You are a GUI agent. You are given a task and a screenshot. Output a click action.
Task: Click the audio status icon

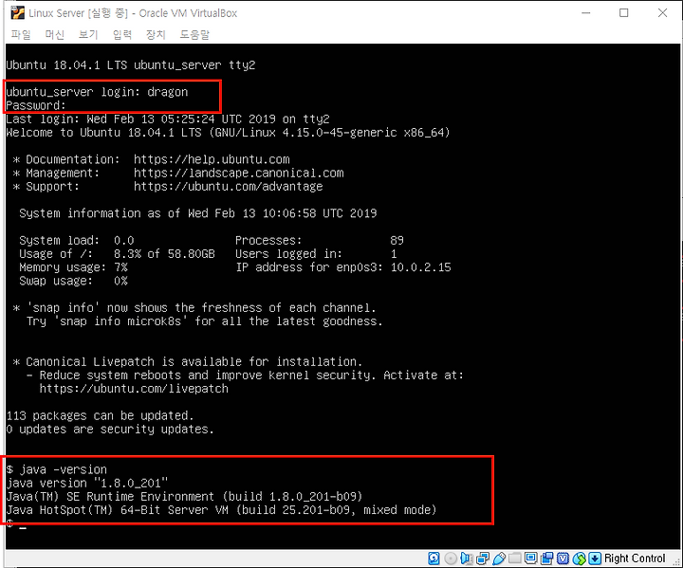point(467,559)
